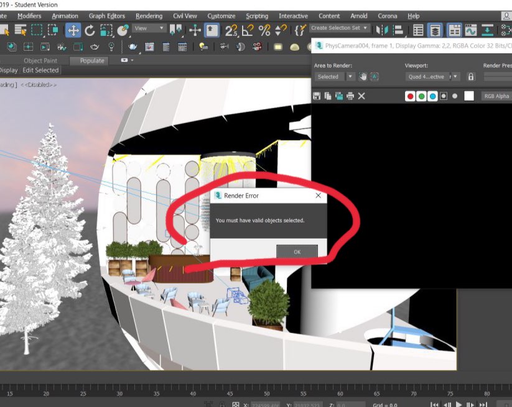Toggle Percent Snap
Screen dimensions: 512x407
(264, 30)
